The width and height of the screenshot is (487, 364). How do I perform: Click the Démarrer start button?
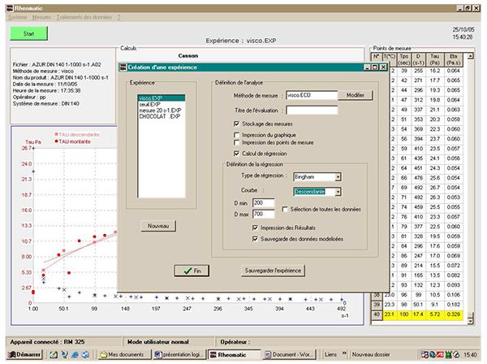[24, 354]
